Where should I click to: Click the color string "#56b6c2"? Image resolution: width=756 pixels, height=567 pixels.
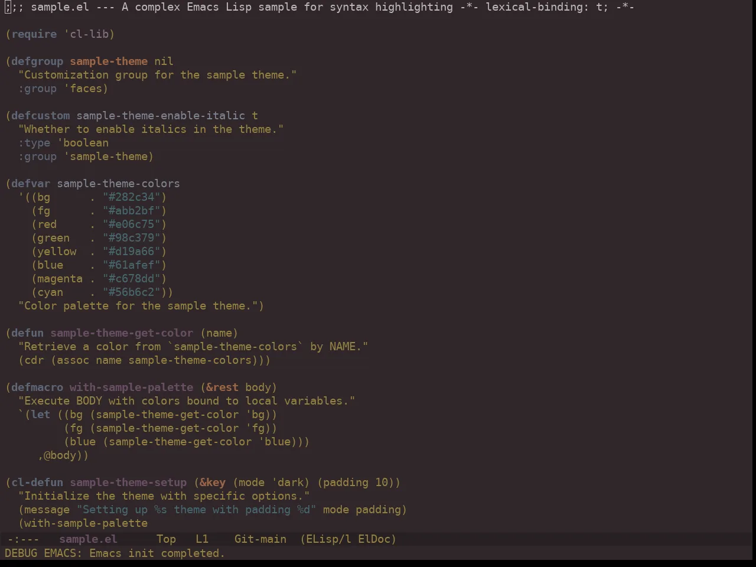click(x=132, y=292)
